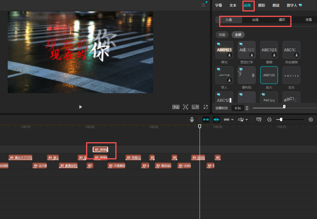Image resolution: width=317 pixels, height=219 pixels.
Task: Toggle the main-track magnet snapping button
Action: coord(206,120)
